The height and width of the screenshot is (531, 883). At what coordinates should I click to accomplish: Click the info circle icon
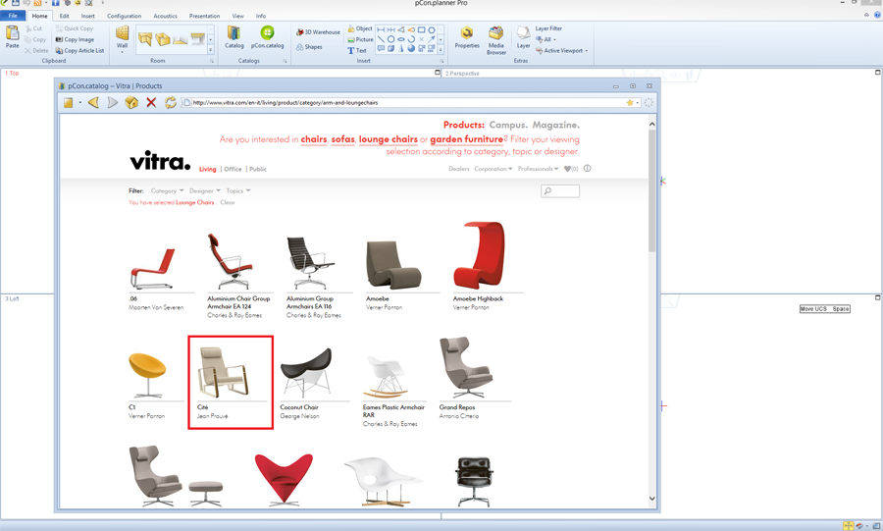click(588, 169)
